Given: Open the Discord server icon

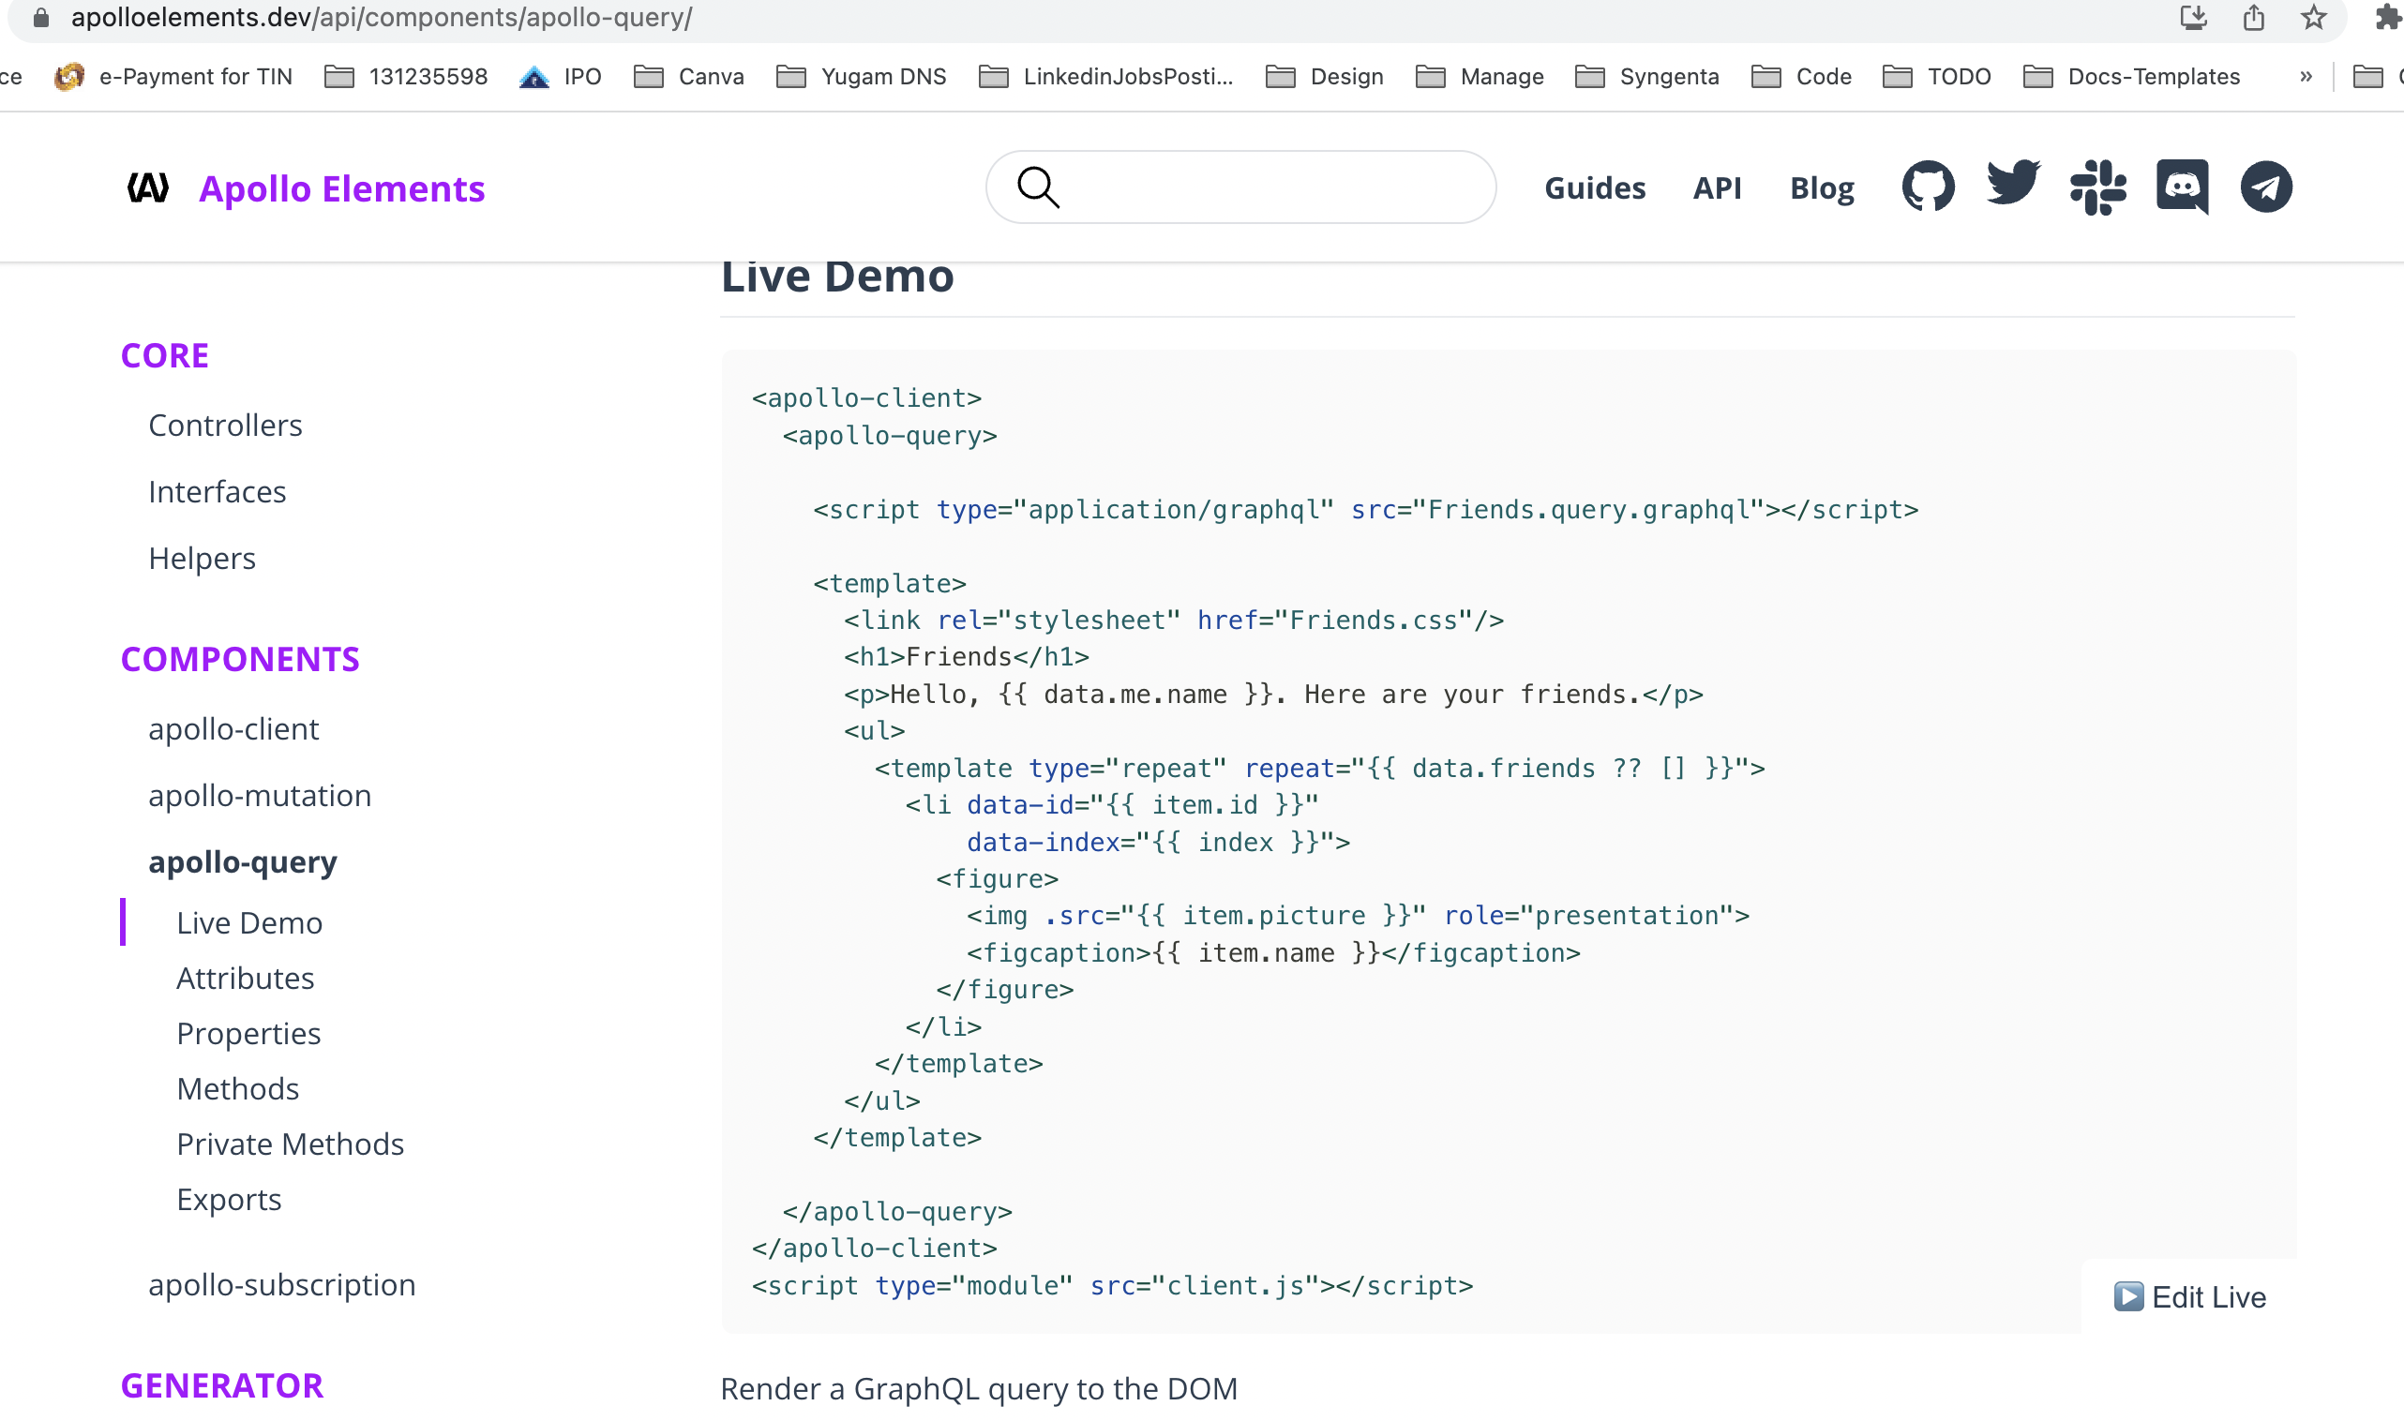Looking at the screenshot, I should pos(2181,187).
